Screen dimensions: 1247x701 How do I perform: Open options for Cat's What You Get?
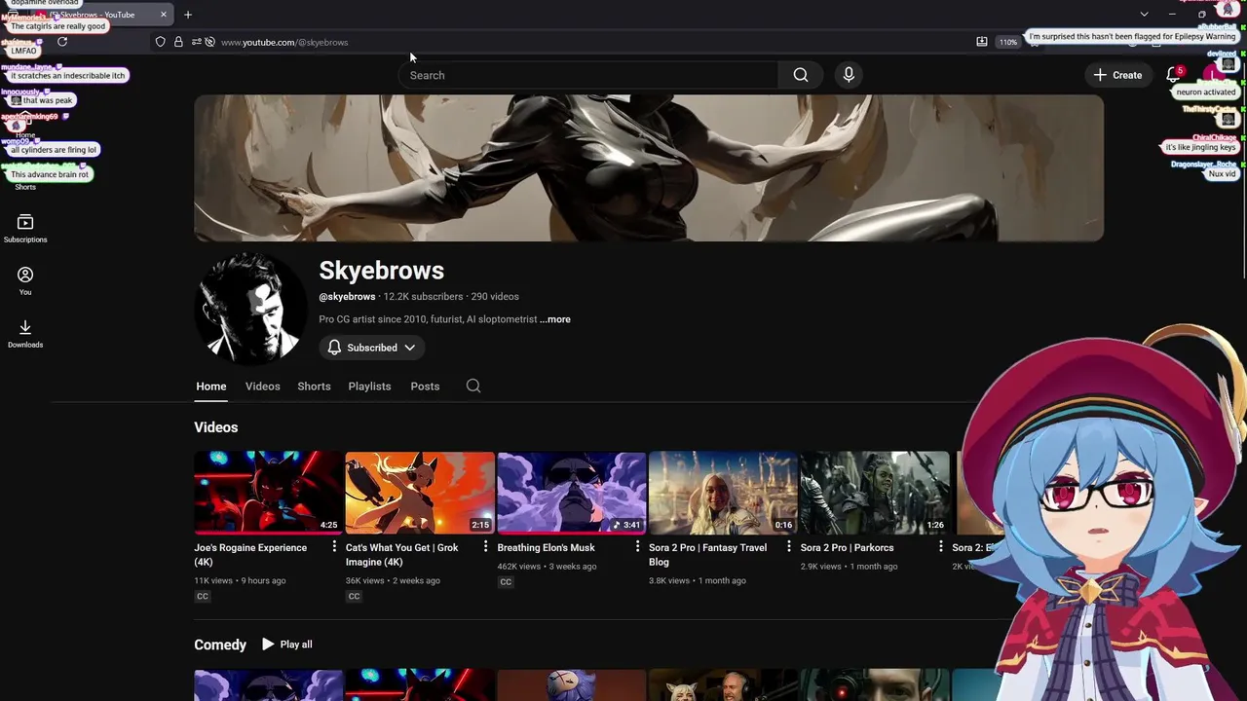(x=485, y=547)
